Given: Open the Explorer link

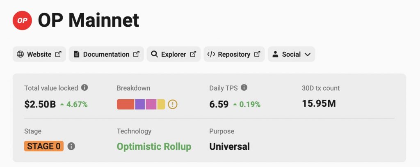Looking at the screenshot, I should (x=173, y=54).
